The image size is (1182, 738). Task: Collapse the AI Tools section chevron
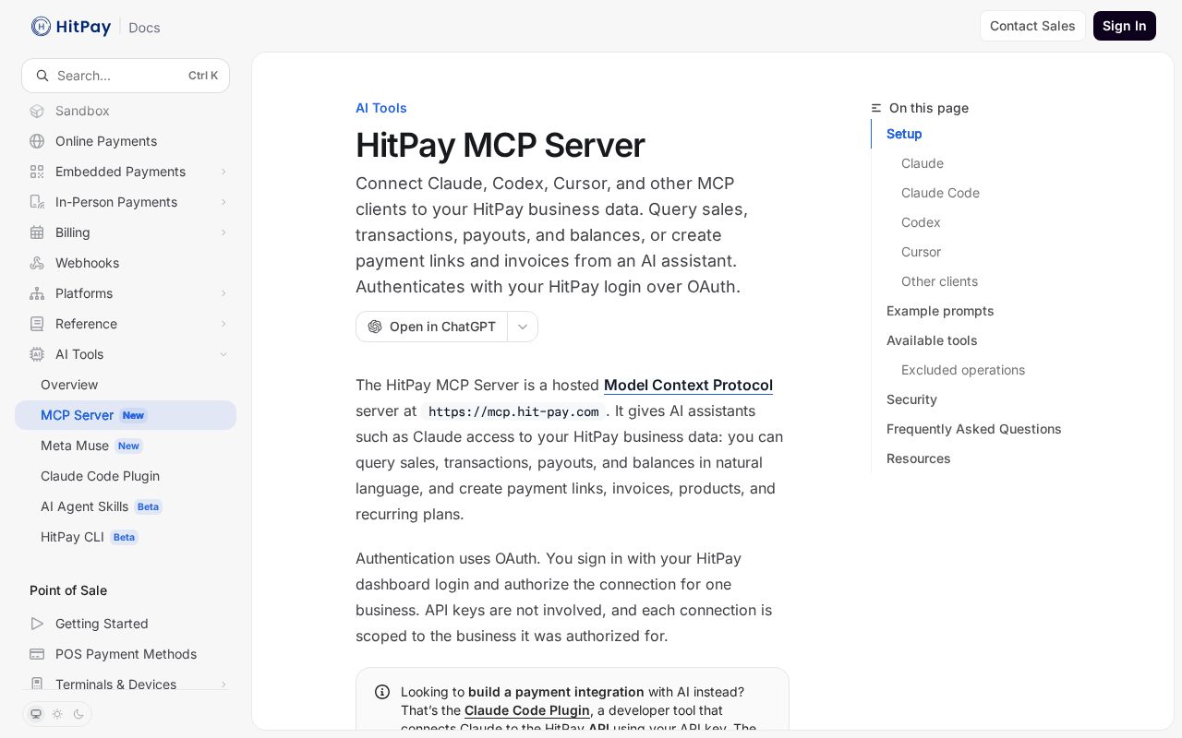pyautogui.click(x=223, y=354)
